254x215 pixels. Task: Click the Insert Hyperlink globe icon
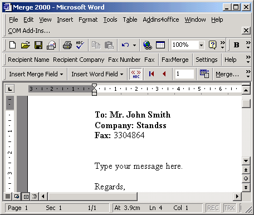(x=148, y=45)
